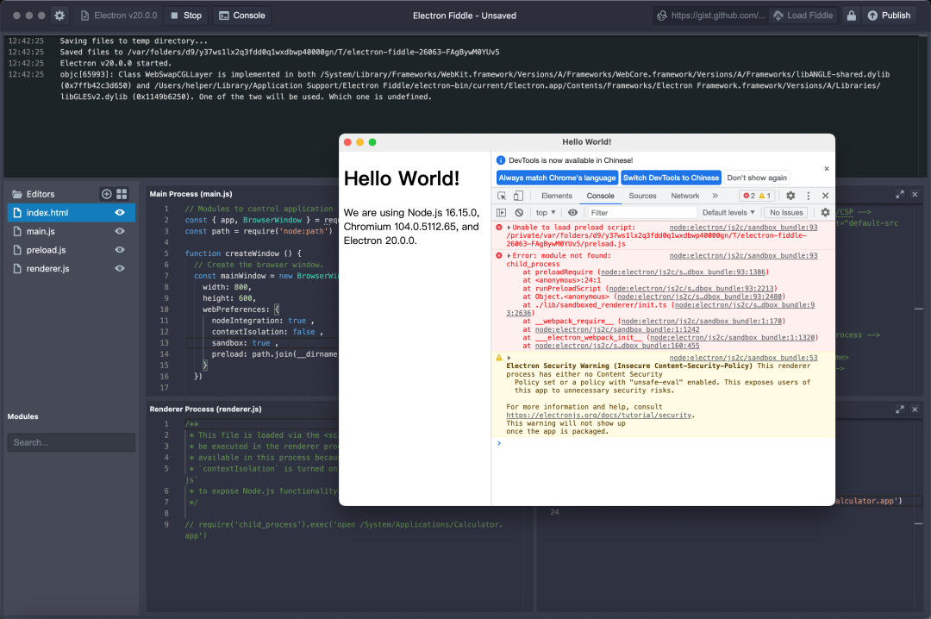Image resolution: width=931 pixels, height=619 pixels.
Task: Dismiss the DevTools language infobar
Action: click(x=827, y=169)
